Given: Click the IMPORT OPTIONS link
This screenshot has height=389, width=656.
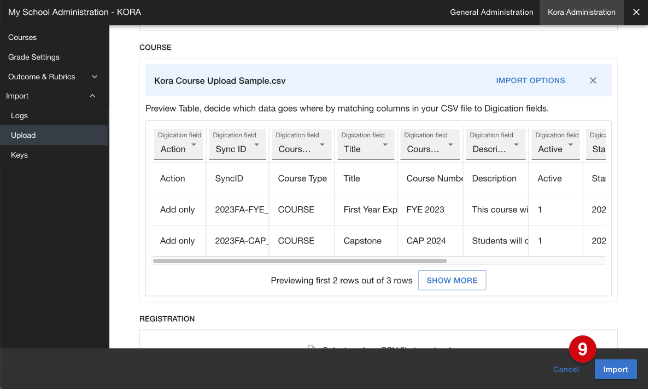Looking at the screenshot, I should coord(530,80).
